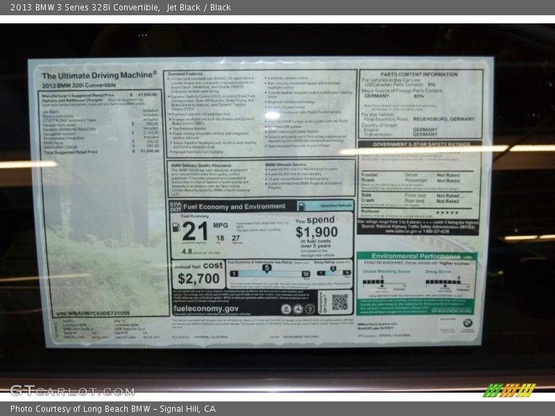Click the 'Standard Features' heading

185,74
